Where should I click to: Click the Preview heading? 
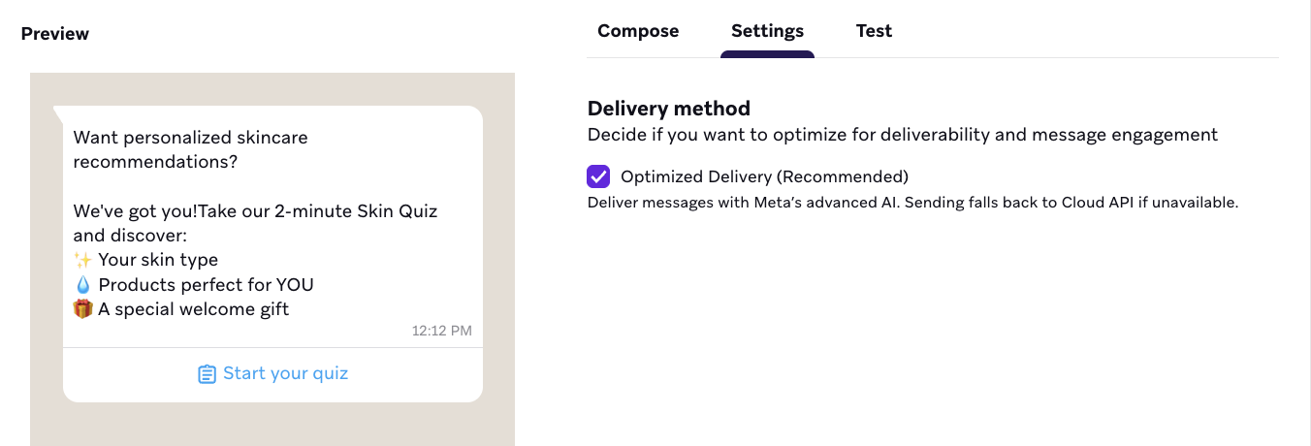[x=55, y=34]
